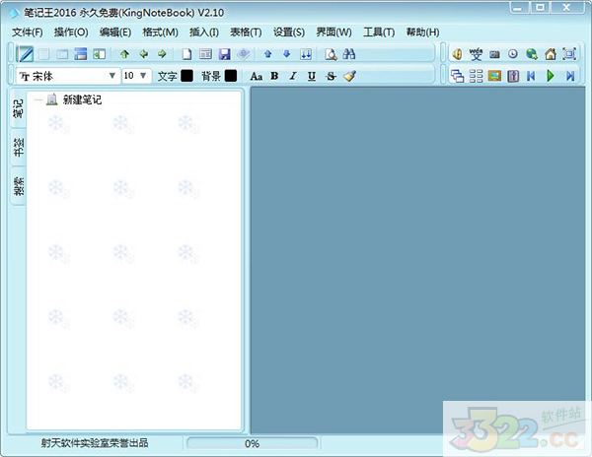Image resolution: width=592 pixels, height=457 pixels.
Task: Open the 文件(F) menu
Action: [28, 33]
